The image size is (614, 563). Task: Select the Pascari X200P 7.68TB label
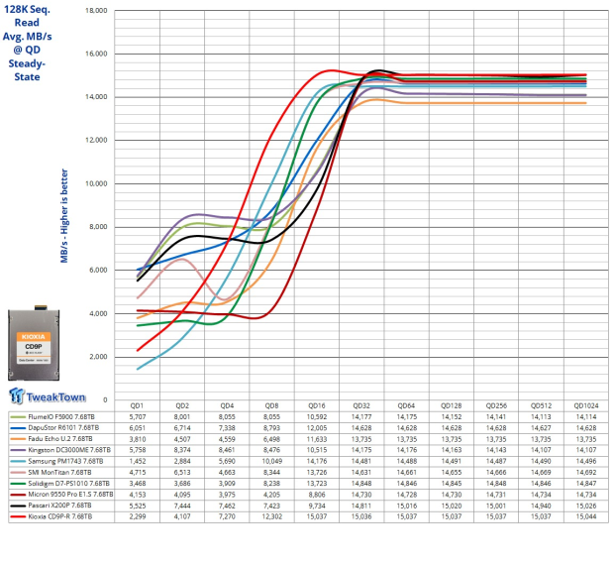59,506
